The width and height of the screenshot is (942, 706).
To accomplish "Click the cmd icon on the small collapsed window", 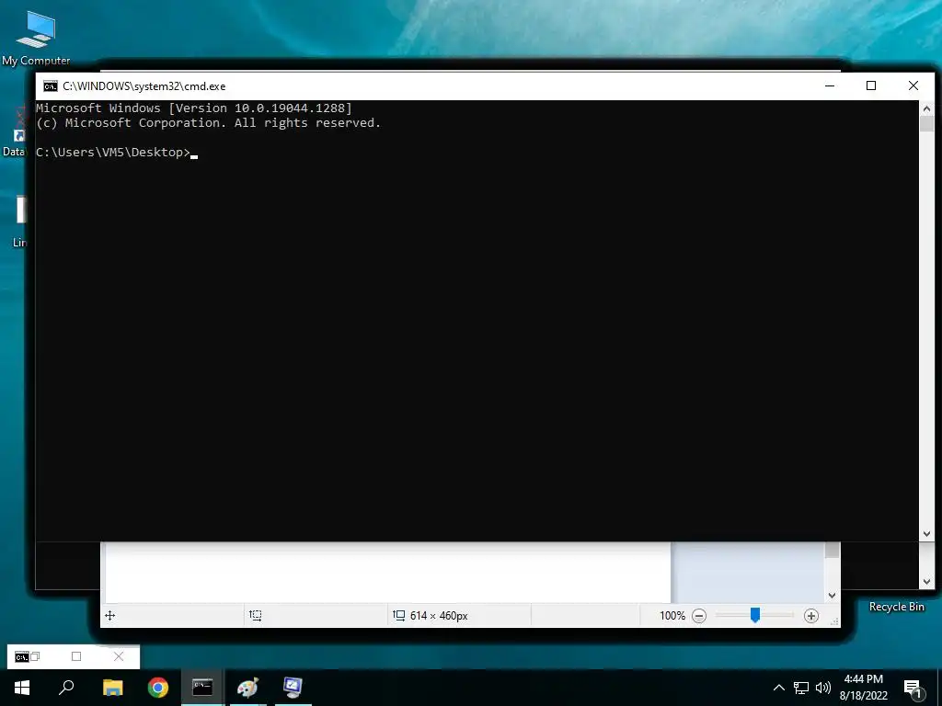I will [22, 657].
